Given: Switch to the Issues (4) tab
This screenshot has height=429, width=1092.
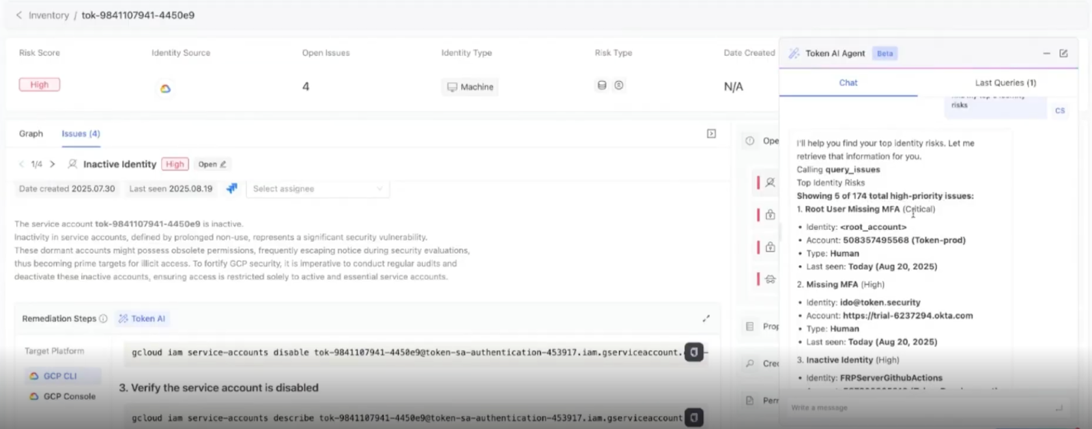Looking at the screenshot, I should pos(81,134).
